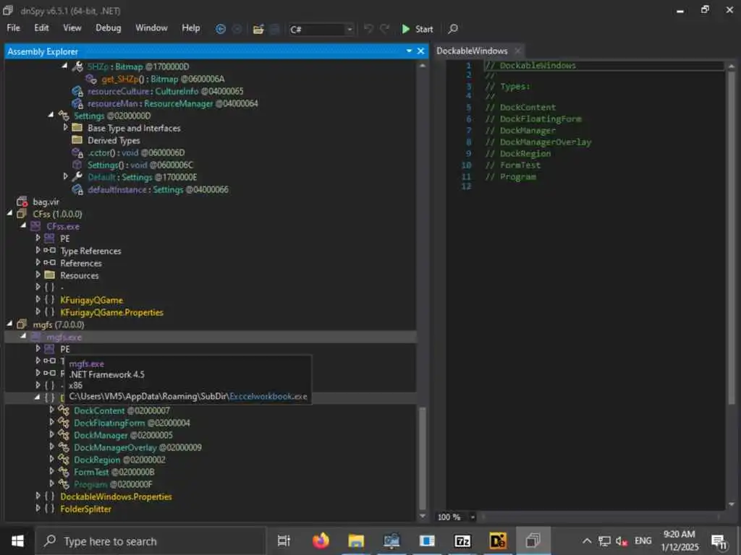
Task: Switch to the DockableWindows tab
Action: [472, 51]
